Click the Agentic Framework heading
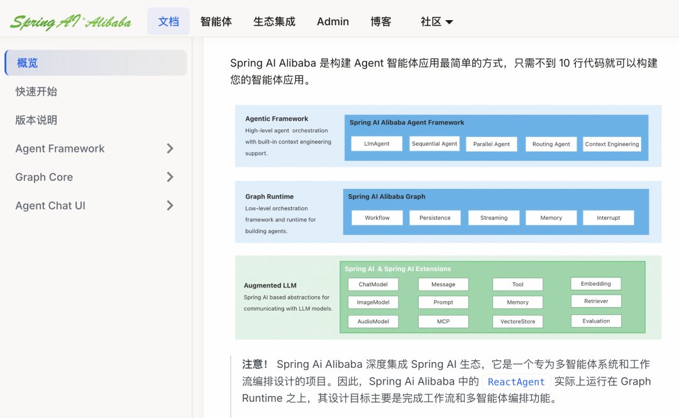The image size is (679, 418). click(x=277, y=119)
